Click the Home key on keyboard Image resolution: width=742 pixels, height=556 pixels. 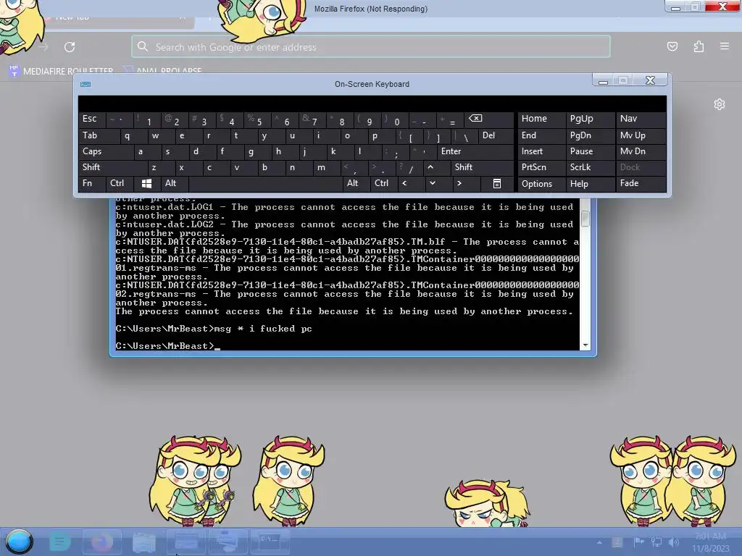tap(541, 119)
